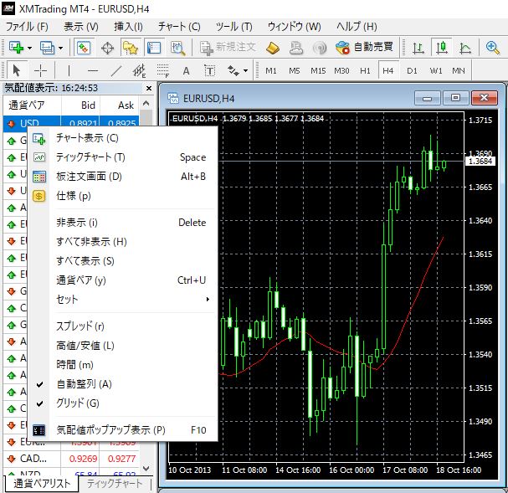Switch to the ティックチャート tab

point(115,484)
